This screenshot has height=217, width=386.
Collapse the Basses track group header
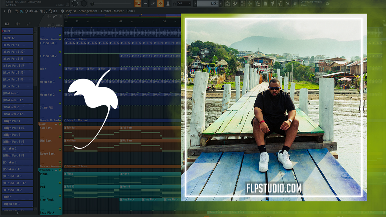click(56, 124)
